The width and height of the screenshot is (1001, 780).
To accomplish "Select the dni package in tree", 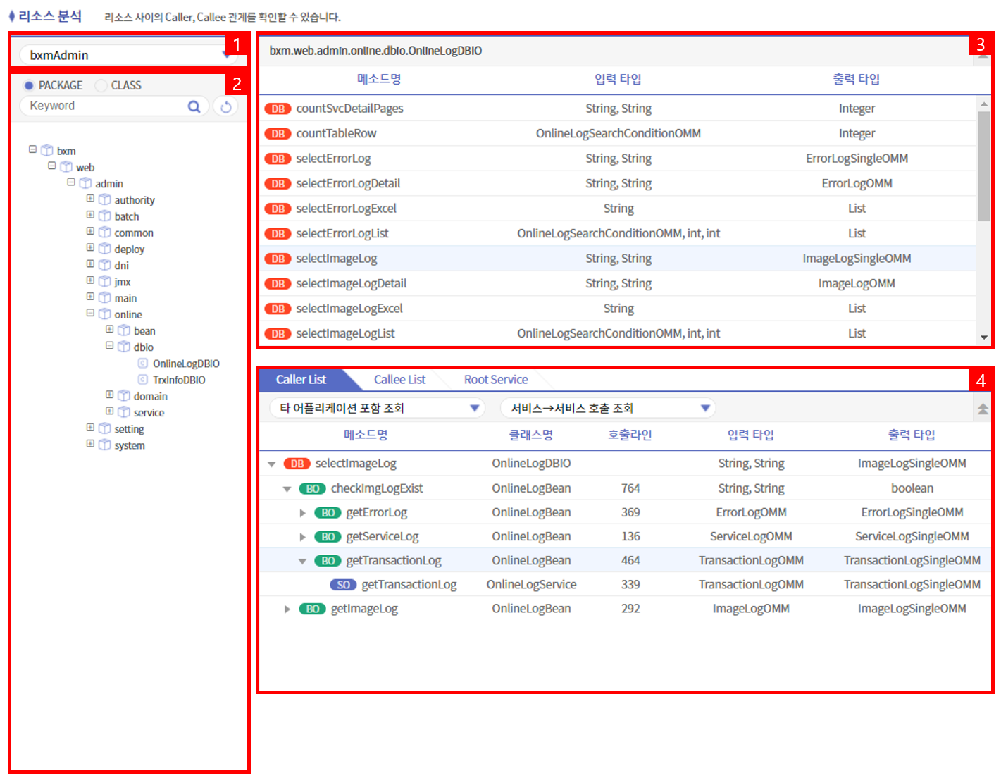I will pyautogui.click(x=121, y=266).
